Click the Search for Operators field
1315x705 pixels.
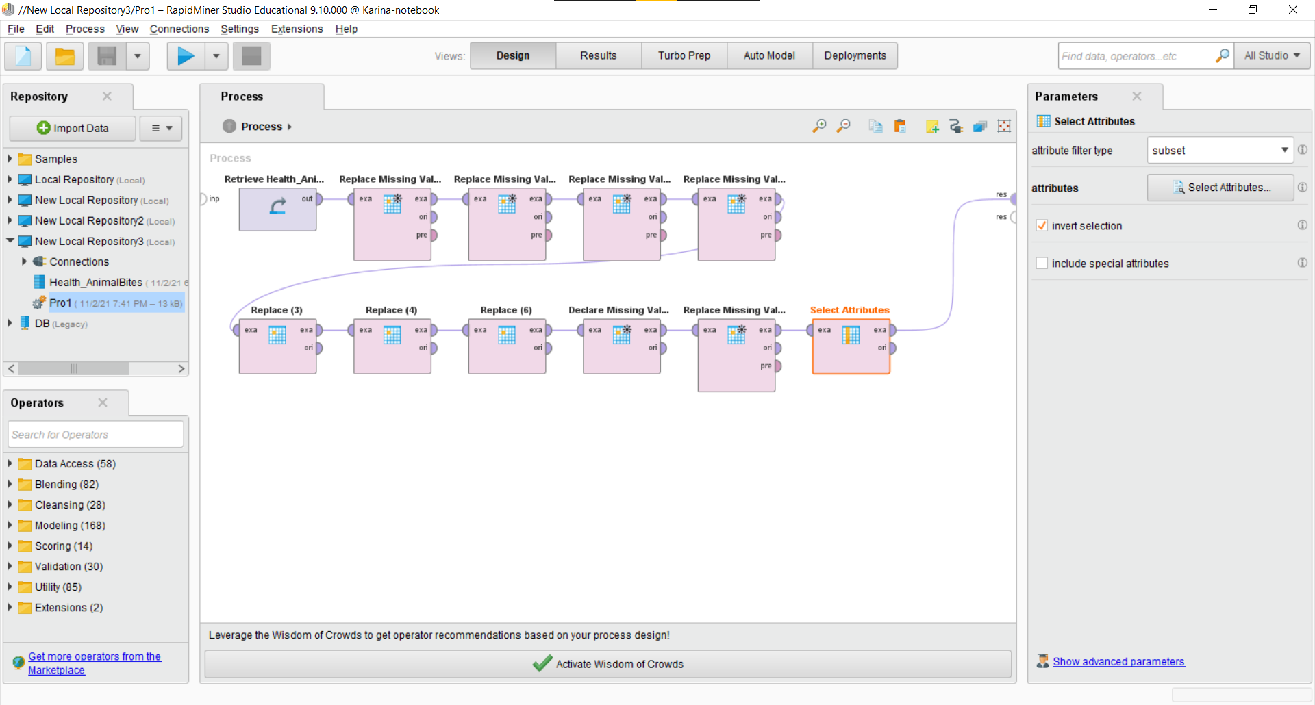click(96, 435)
